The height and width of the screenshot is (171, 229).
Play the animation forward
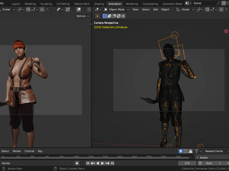point(103,163)
